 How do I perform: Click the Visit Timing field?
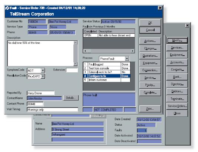point(52,110)
